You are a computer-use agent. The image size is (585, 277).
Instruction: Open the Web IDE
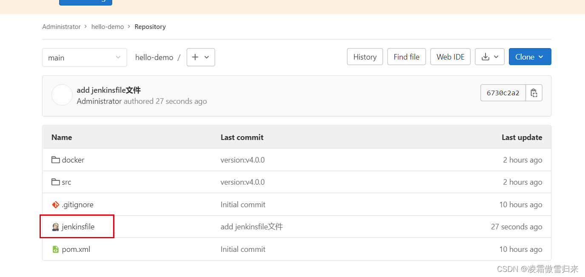click(450, 57)
